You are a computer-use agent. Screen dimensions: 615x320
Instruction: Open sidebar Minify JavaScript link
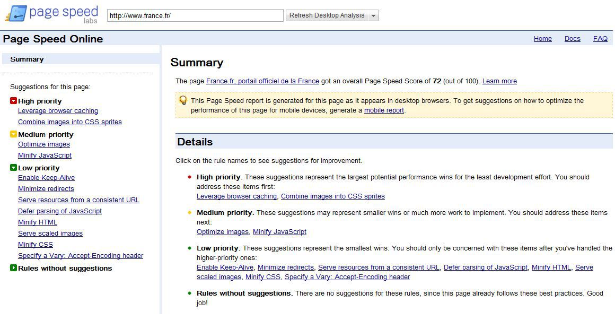point(45,155)
